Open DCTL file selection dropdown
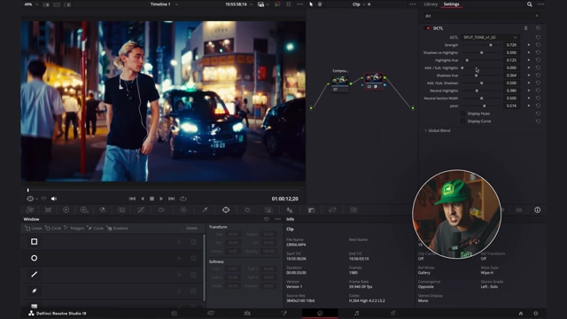Viewport: 567px width, 319px height. coord(490,37)
